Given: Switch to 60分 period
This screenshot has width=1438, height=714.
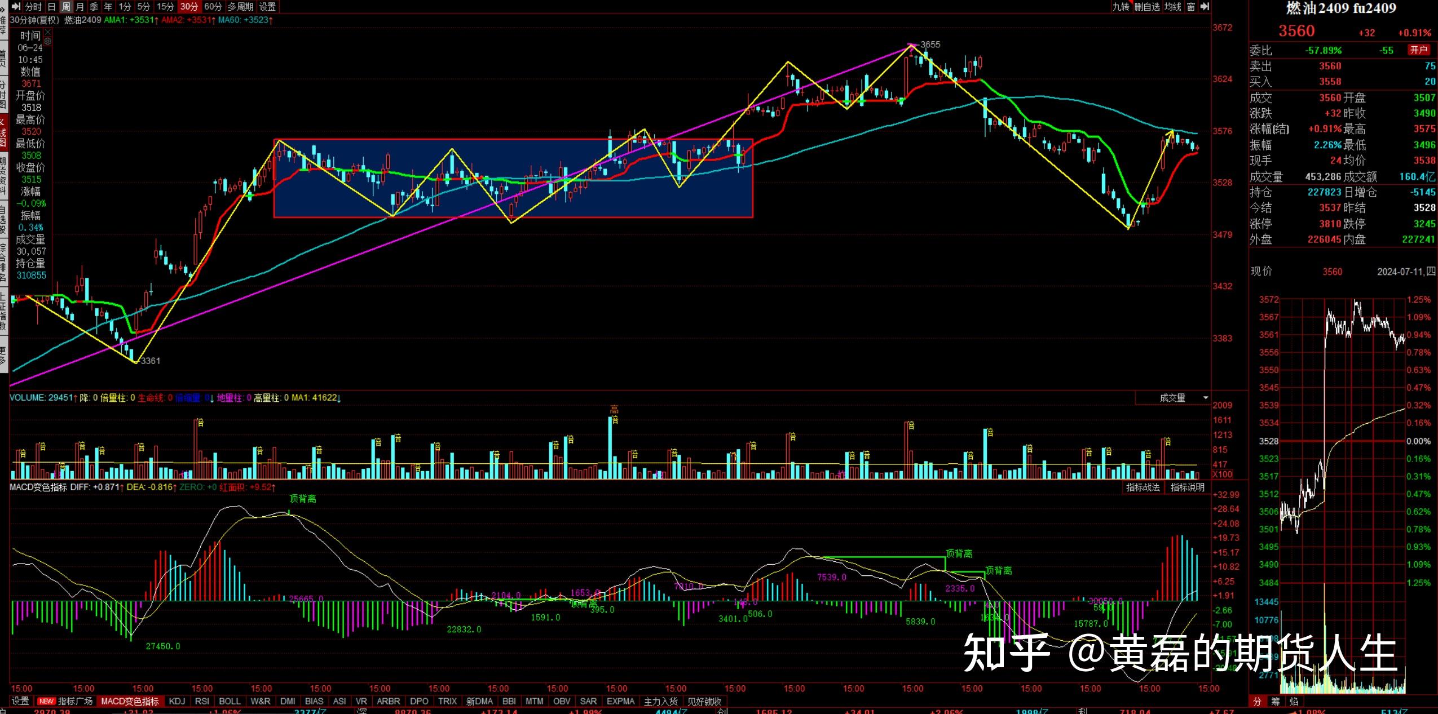Looking at the screenshot, I should (x=213, y=7).
